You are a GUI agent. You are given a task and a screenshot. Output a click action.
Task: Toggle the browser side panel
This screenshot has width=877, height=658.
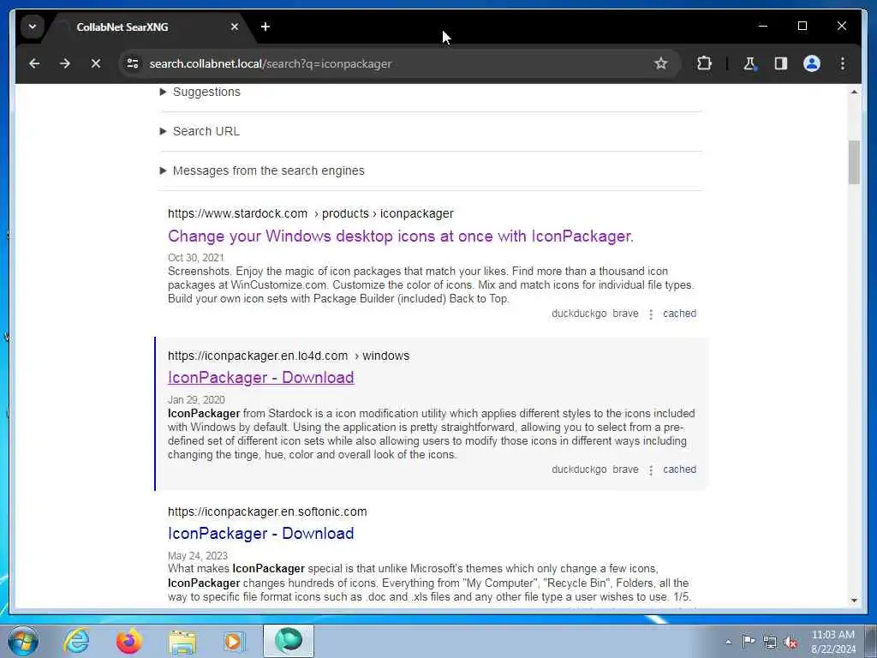781,63
